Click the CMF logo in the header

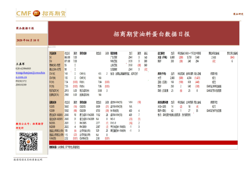pos(23,14)
